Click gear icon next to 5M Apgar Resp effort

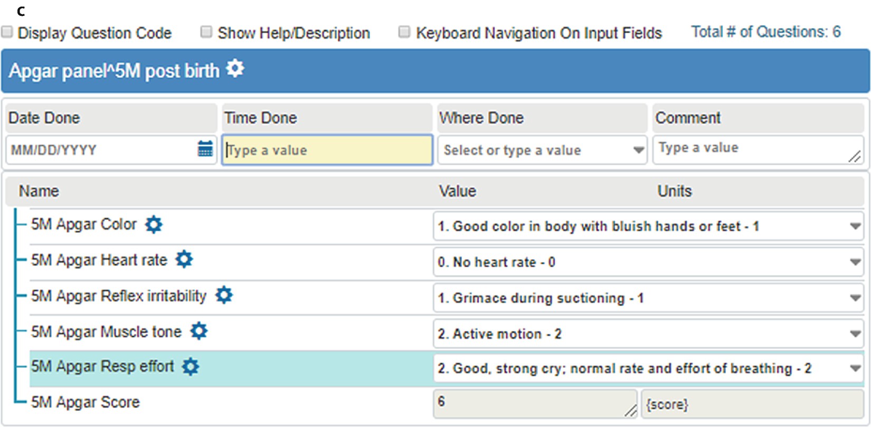click(191, 366)
